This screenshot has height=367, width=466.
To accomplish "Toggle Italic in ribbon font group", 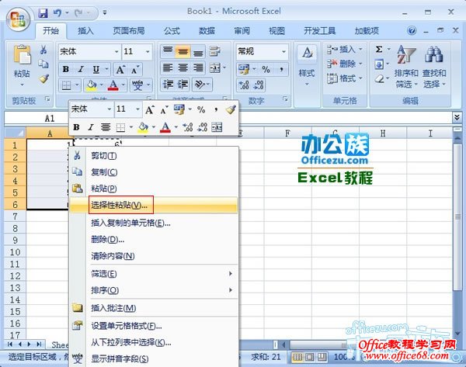I will 81,70.
